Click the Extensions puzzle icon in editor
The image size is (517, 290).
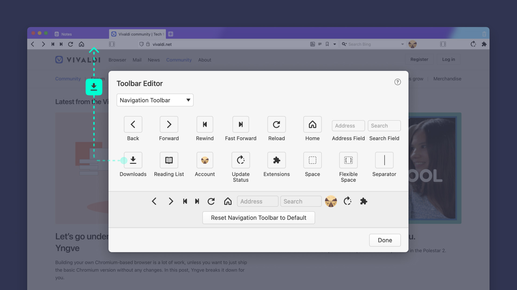coord(277,160)
